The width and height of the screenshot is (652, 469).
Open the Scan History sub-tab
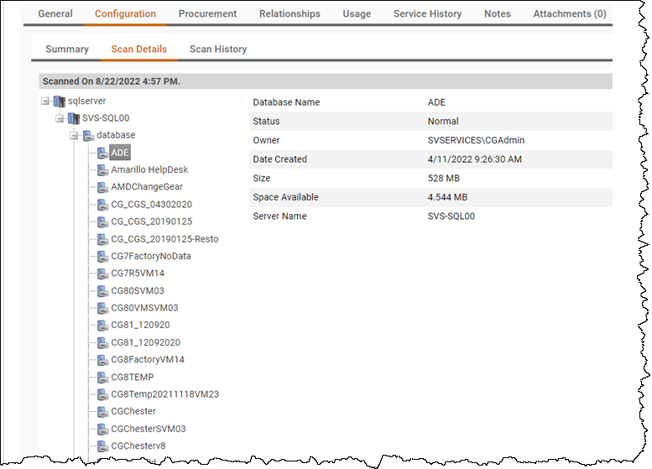(218, 49)
